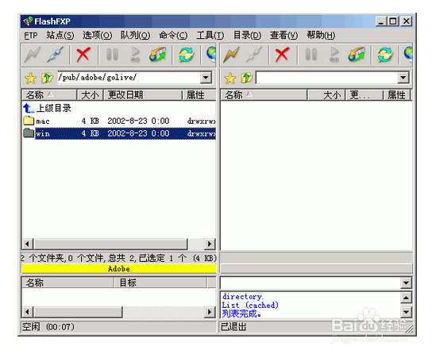Open the /pub/adobe/golive/ path dropdown
432x354 pixels.
206,78
